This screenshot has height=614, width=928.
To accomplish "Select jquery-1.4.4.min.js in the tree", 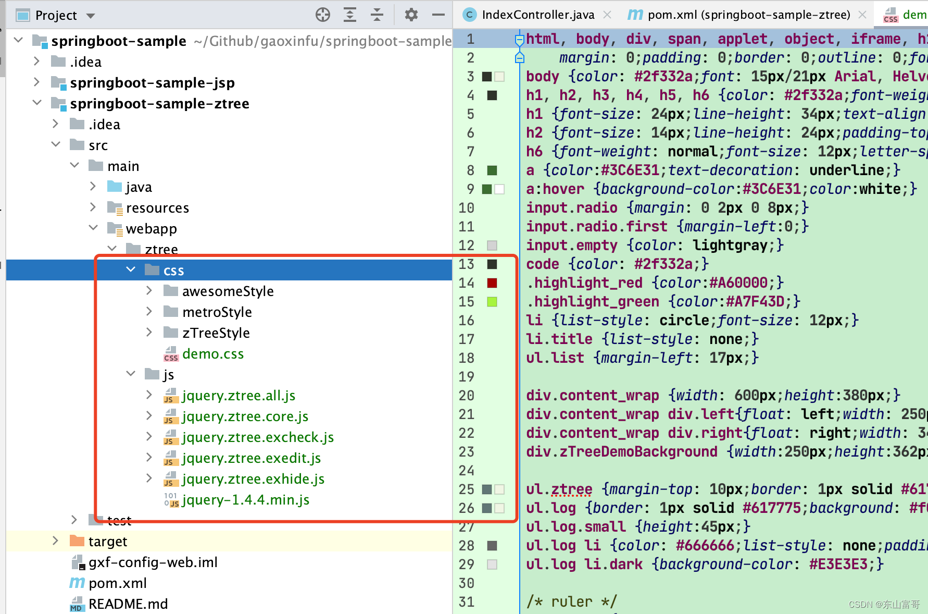I will pos(246,500).
